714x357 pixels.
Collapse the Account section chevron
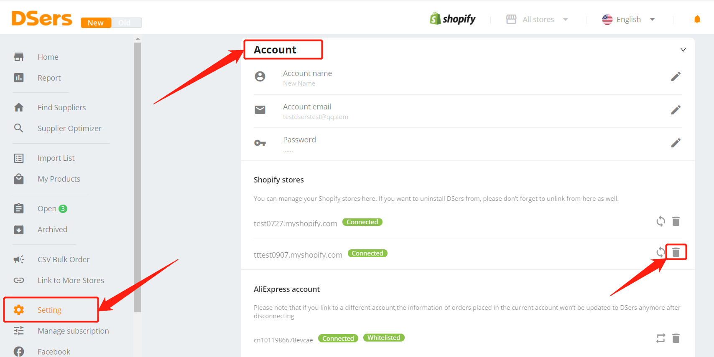tap(683, 50)
